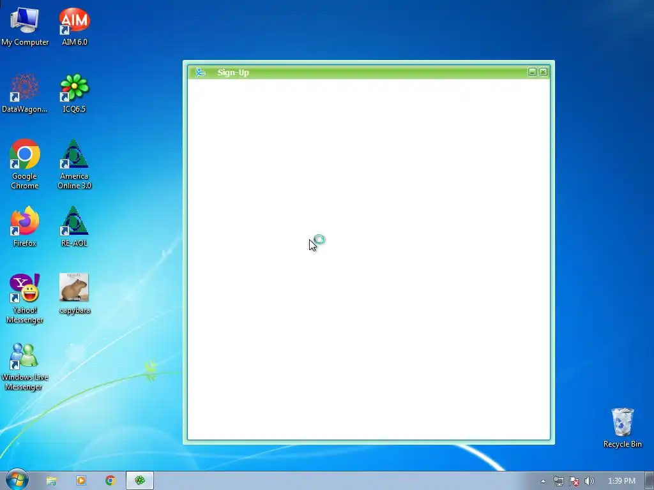Image resolution: width=654 pixels, height=490 pixels.
Task: Select the Google Chrome desktop shortcut
Action: 25,164
